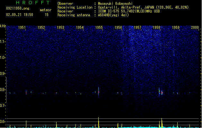Image resolution: width=202 pixels, height=128 pixels.
Task: Click the 1959 time axis label
Action: 176,27
